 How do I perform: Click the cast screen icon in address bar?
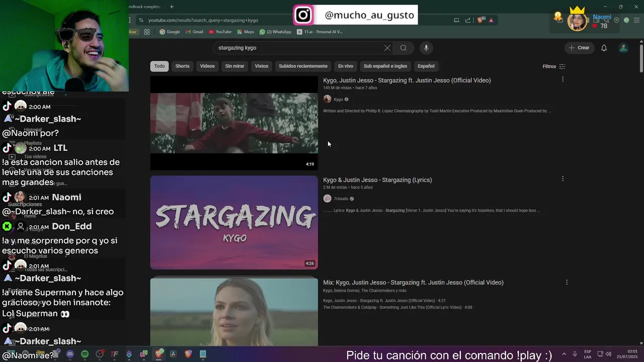(x=456, y=20)
